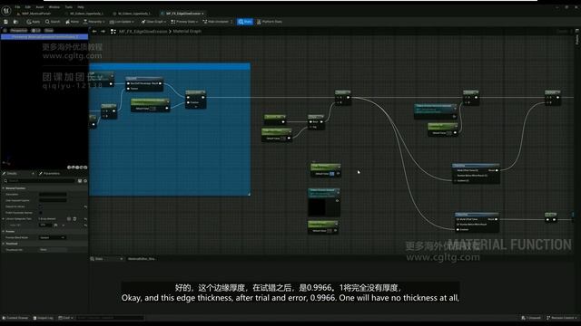Viewport: 581px width, 326px height.
Task: Collapse the Edge Thickness parameter node
Action: pos(339,167)
